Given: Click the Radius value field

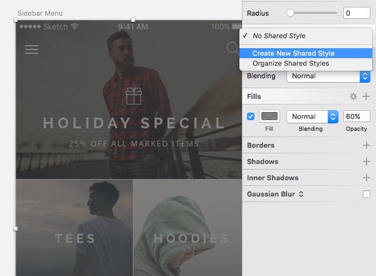Looking at the screenshot, I should 357,13.
